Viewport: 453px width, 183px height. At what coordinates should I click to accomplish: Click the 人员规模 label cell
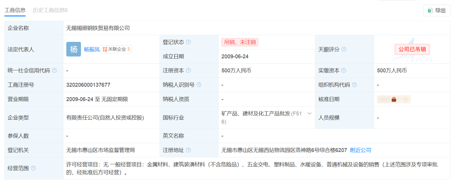coord(345,118)
